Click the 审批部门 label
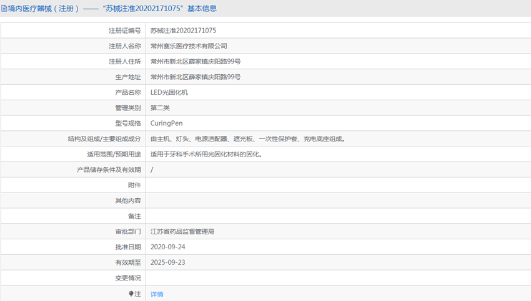This screenshot has width=531, height=301. [x=128, y=231]
